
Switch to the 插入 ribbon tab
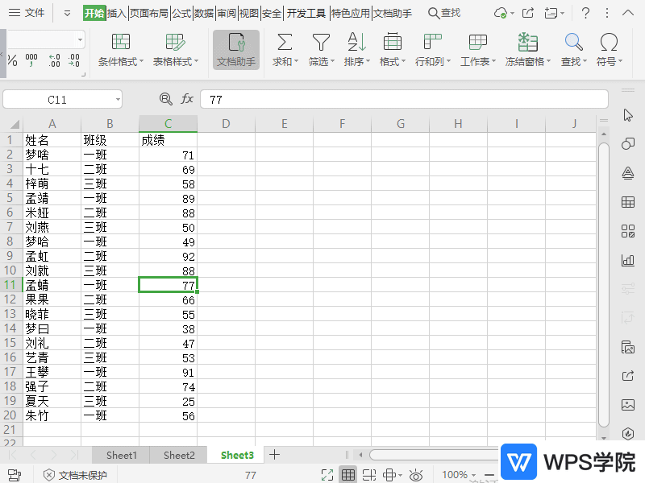(x=117, y=13)
